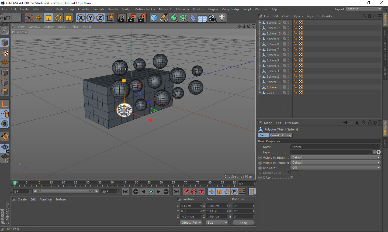Activate the Rotate tool
Viewport: 388px width, 232px height.
(x=58, y=18)
